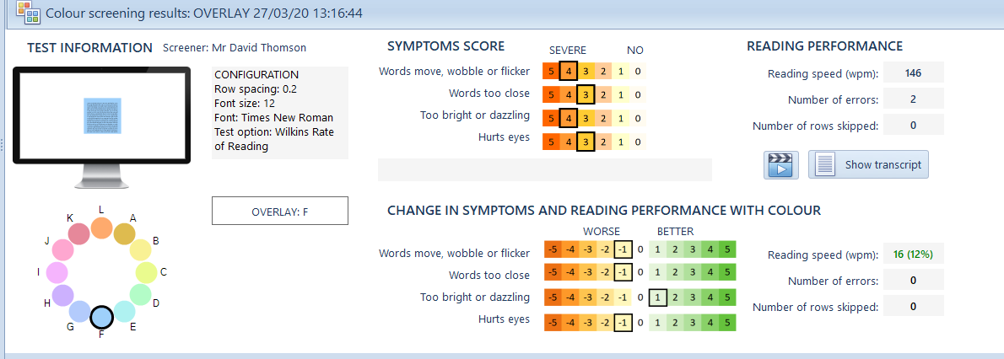Select the light green overlay circle D

(x=140, y=295)
